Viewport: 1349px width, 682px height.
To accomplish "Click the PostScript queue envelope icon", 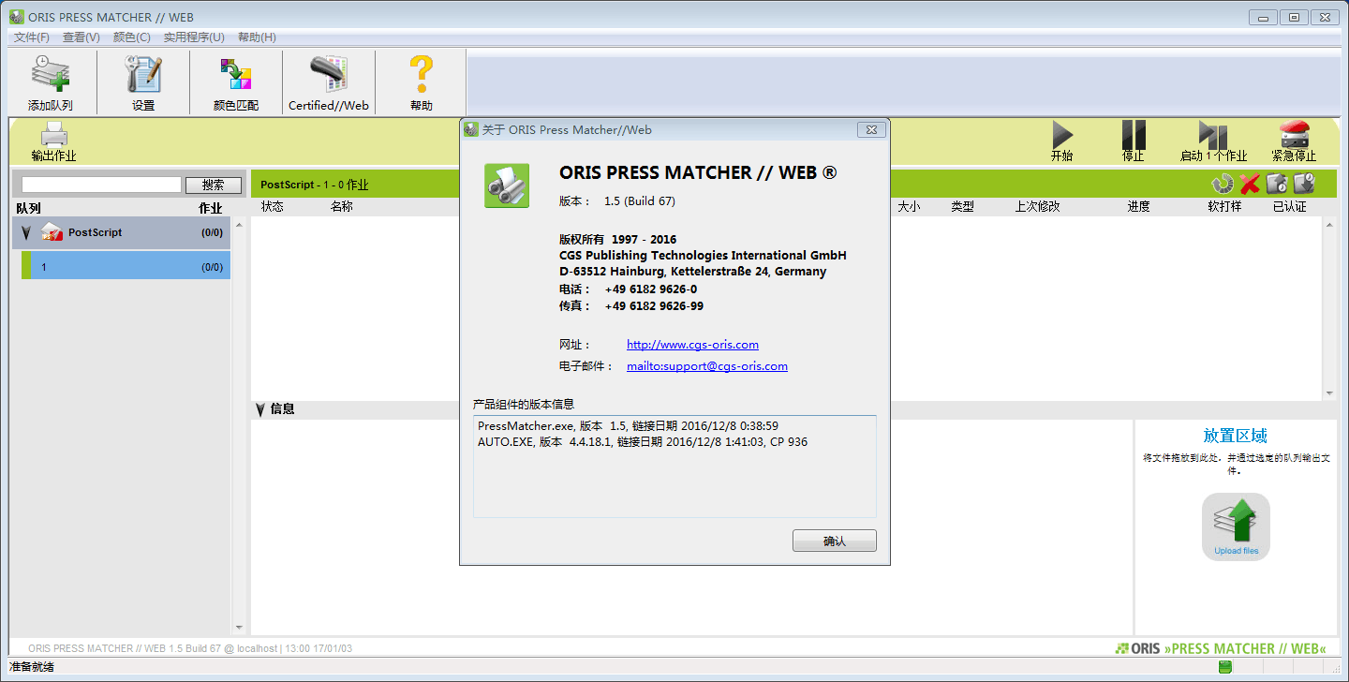I will [52, 232].
